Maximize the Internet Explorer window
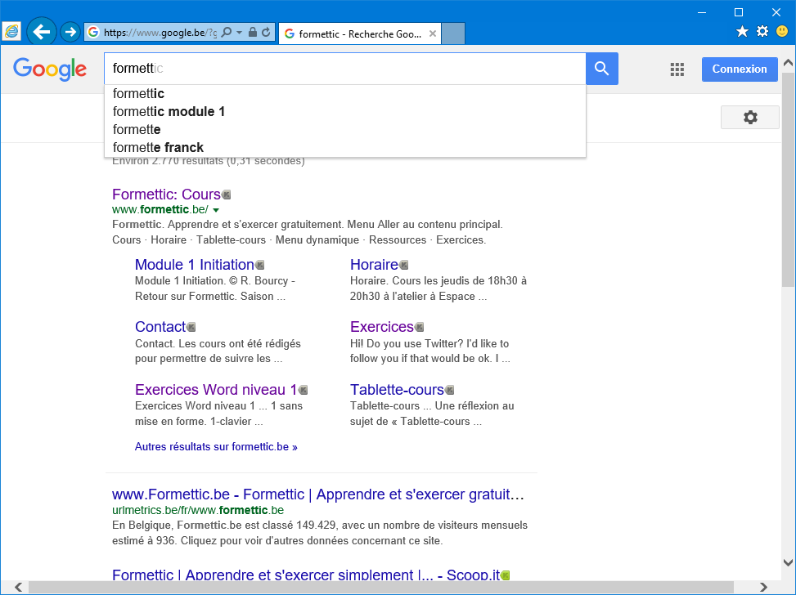The image size is (796, 595). point(739,12)
